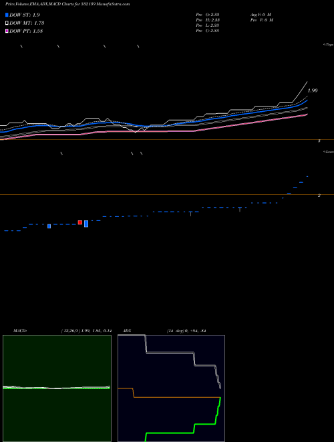334x442 pixels.
Task: Click the '<Lows' marker label
Action: coord(328,151)
